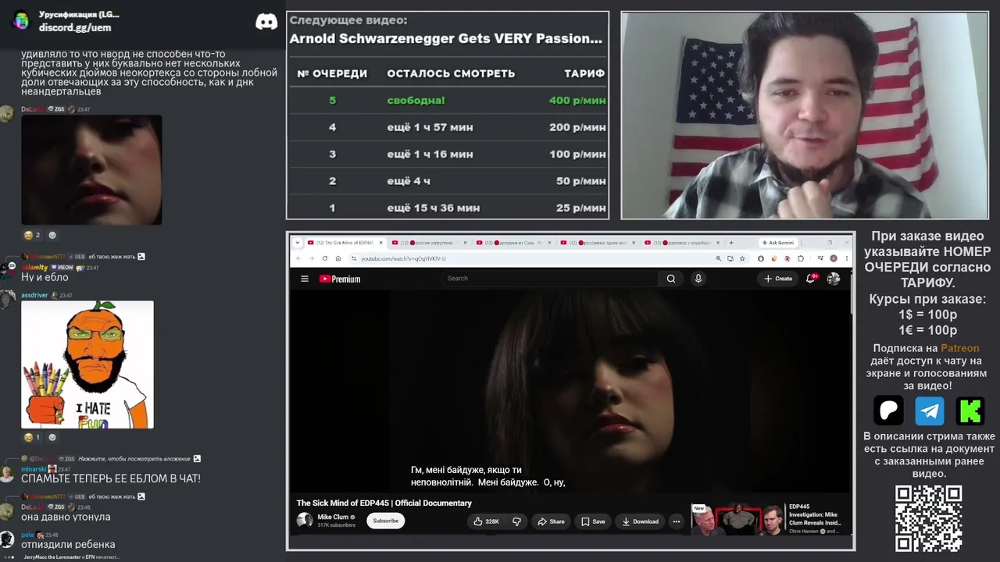Screen dimensions: 1000x562
Task: Open the tab search dropdown in Chrome
Action: [x=298, y=243]
